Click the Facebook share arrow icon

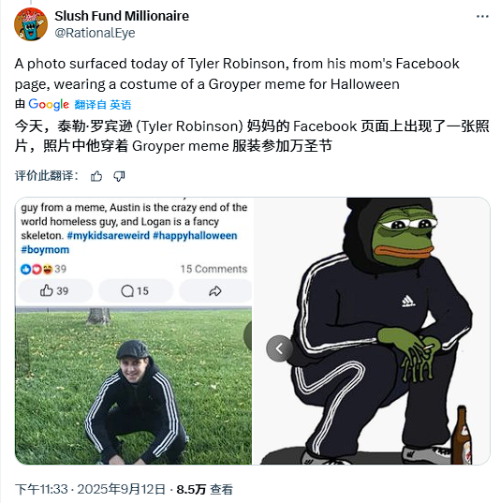(215, 291)
